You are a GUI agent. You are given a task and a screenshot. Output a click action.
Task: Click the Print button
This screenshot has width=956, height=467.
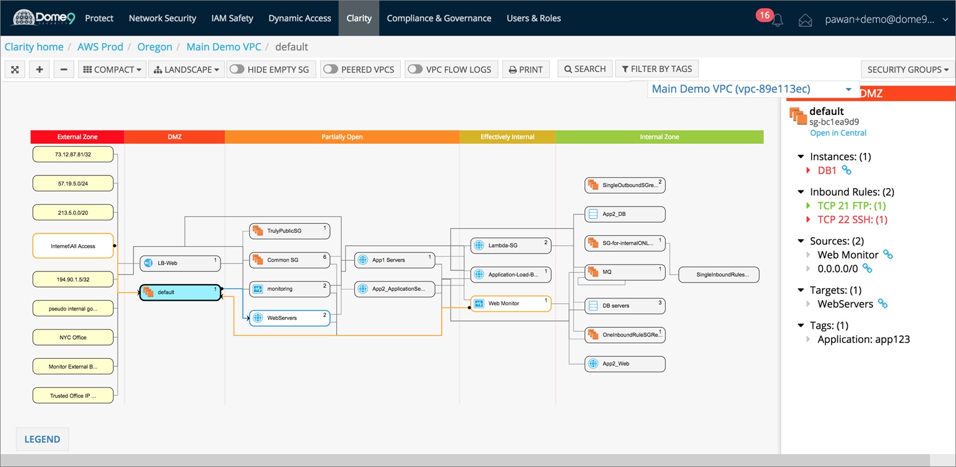click(x=526, y=70)
